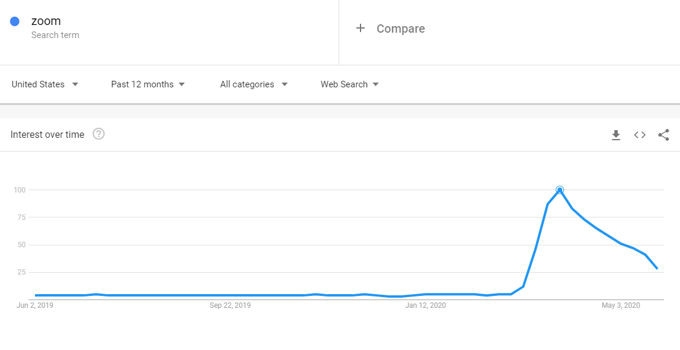Click the Compare button

tap(400, 29)
